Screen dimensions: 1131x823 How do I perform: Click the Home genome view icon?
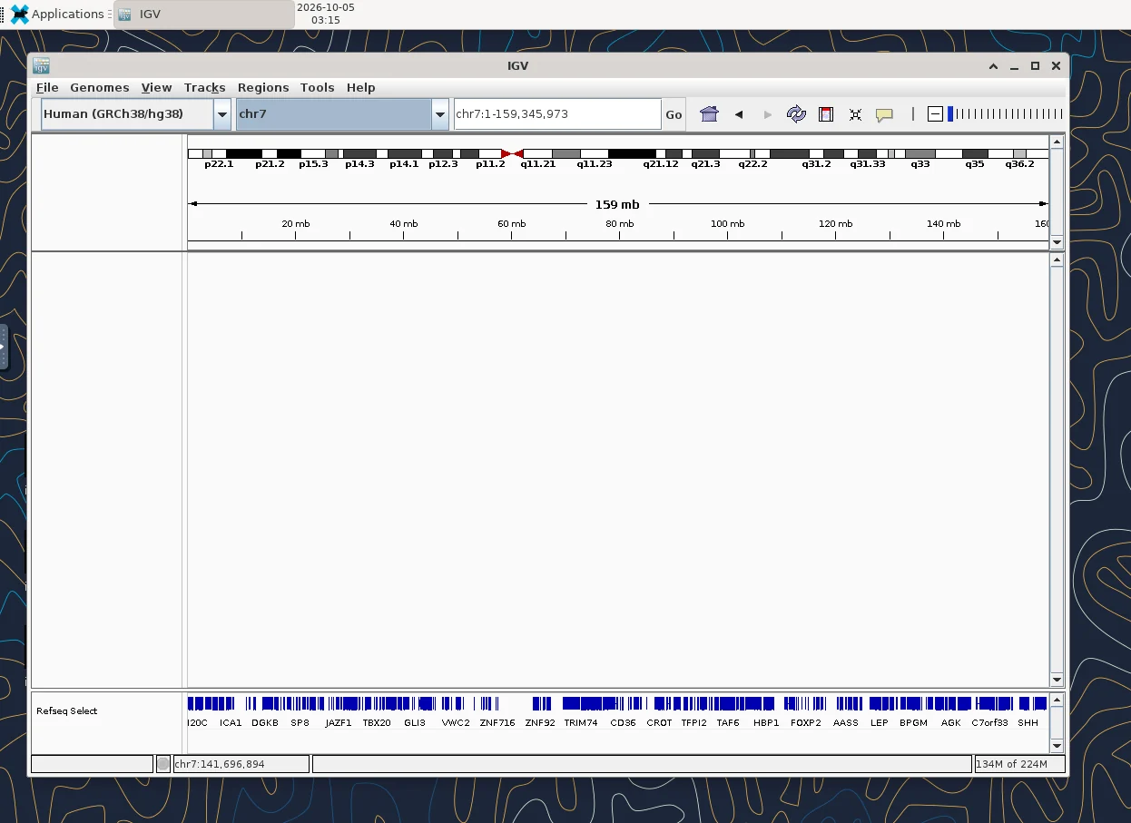pyautogui.click(x=709, y=114)
